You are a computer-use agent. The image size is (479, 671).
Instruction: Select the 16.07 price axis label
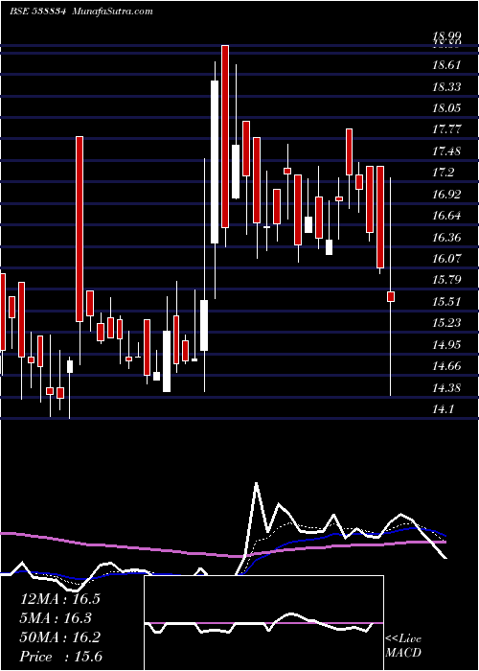[x=446, y=259]
